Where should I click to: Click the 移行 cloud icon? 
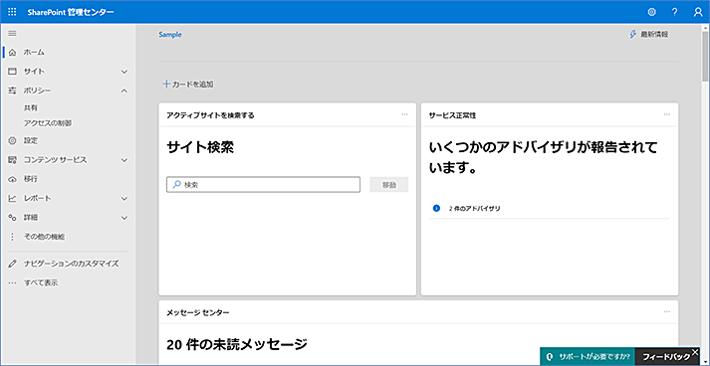[x=12, y=179]
